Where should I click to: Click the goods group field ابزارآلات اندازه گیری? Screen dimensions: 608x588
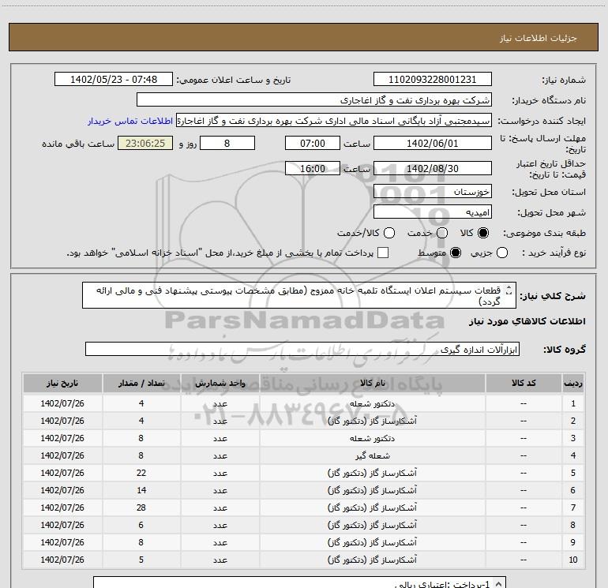click(302, 349)
